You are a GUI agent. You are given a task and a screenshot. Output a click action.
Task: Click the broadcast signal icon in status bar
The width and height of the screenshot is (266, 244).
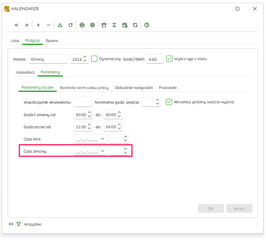[x=11, y=224]
